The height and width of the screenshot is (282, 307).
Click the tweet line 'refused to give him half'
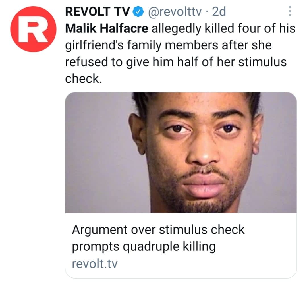coord(176,62)
